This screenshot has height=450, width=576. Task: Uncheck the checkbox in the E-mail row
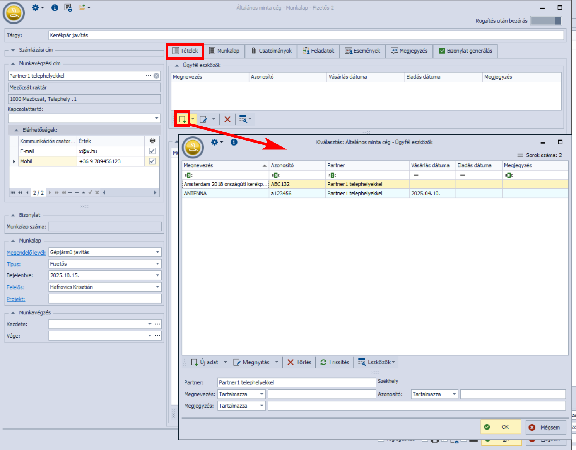152,151
